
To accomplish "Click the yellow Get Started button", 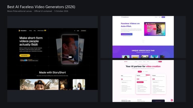I will tap(25, 55).
